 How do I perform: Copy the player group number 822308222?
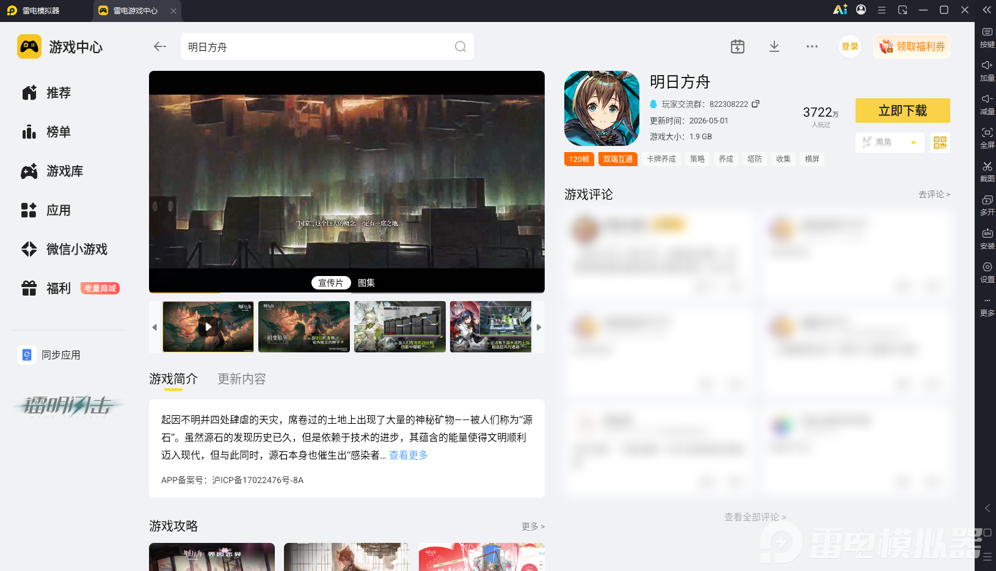click(x=755, y=104)
